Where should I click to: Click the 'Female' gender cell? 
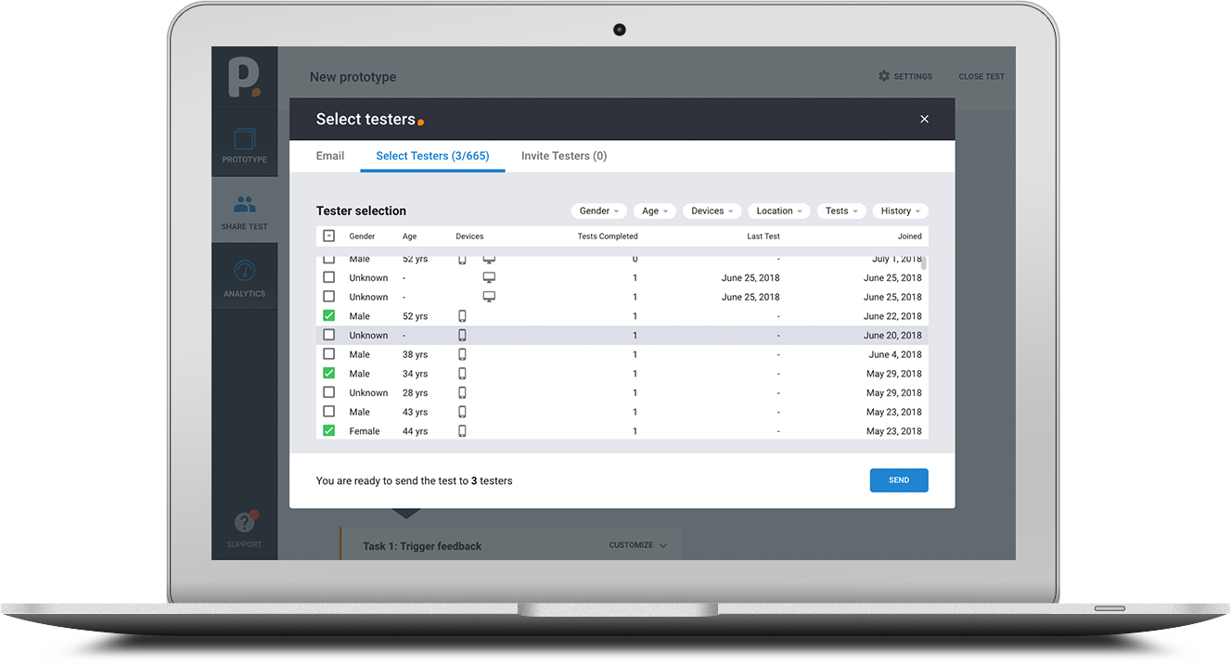(x=365, y=431)
